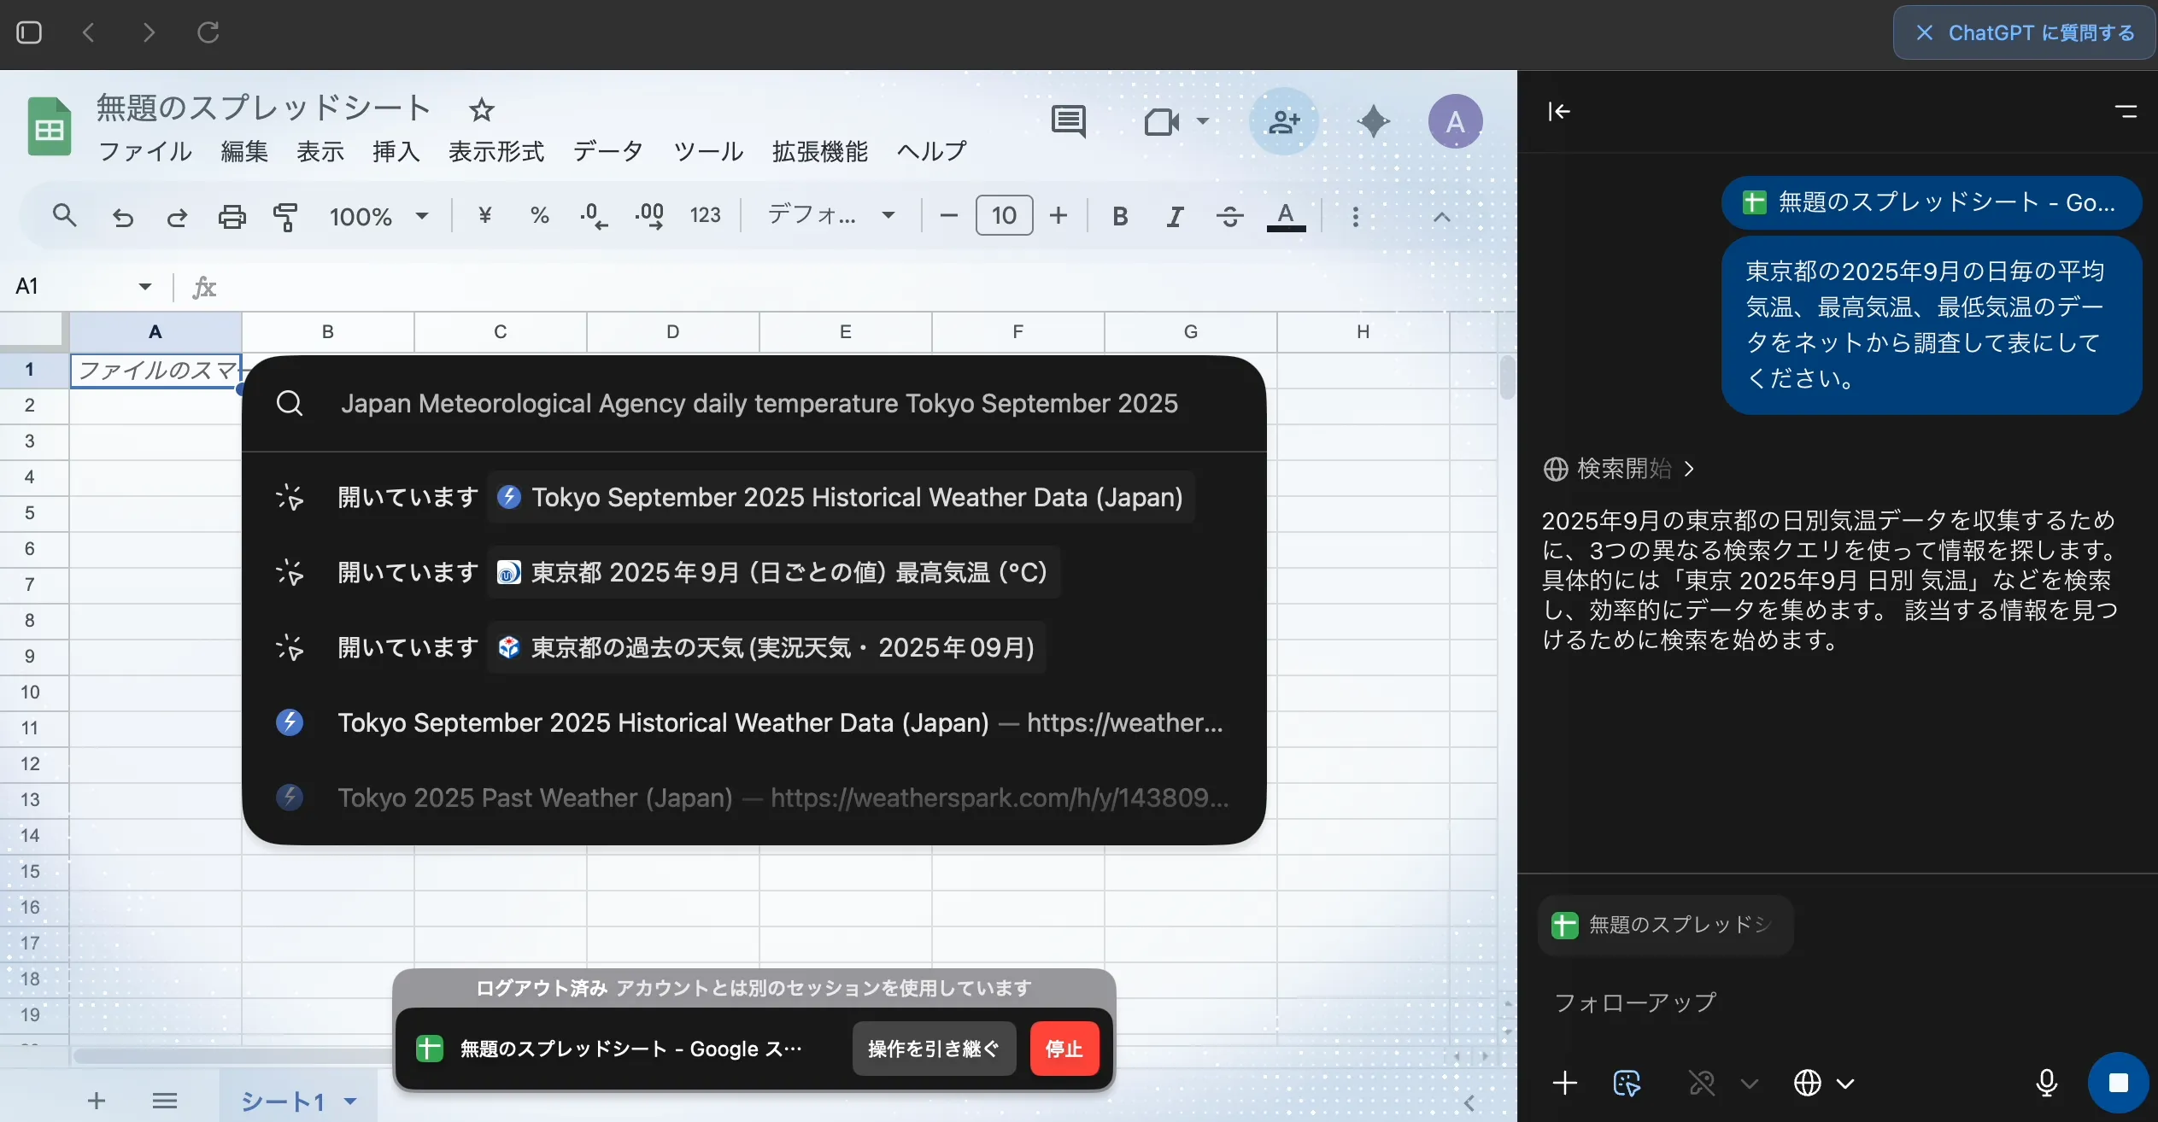Click the share person-add icon
2158x1122 pixels.
[1283, 121]
